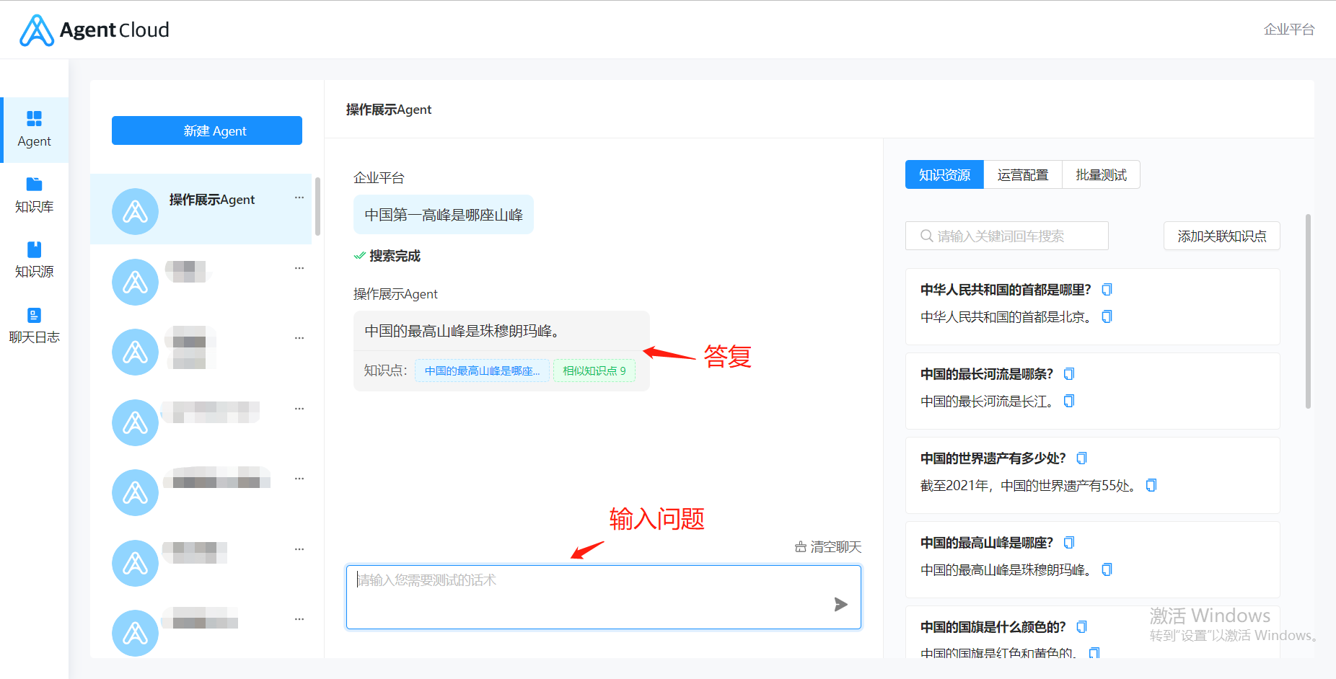Select the sixth agent avatar in list
Viewport: 1336px width, 679px height.
(135, 563)
